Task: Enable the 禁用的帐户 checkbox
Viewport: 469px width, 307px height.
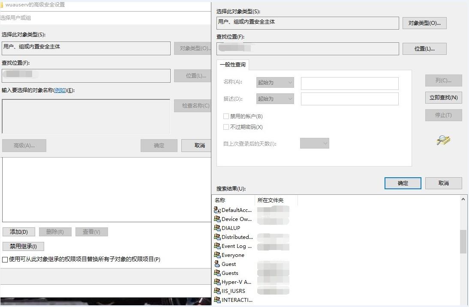Action: coord(225,116)
